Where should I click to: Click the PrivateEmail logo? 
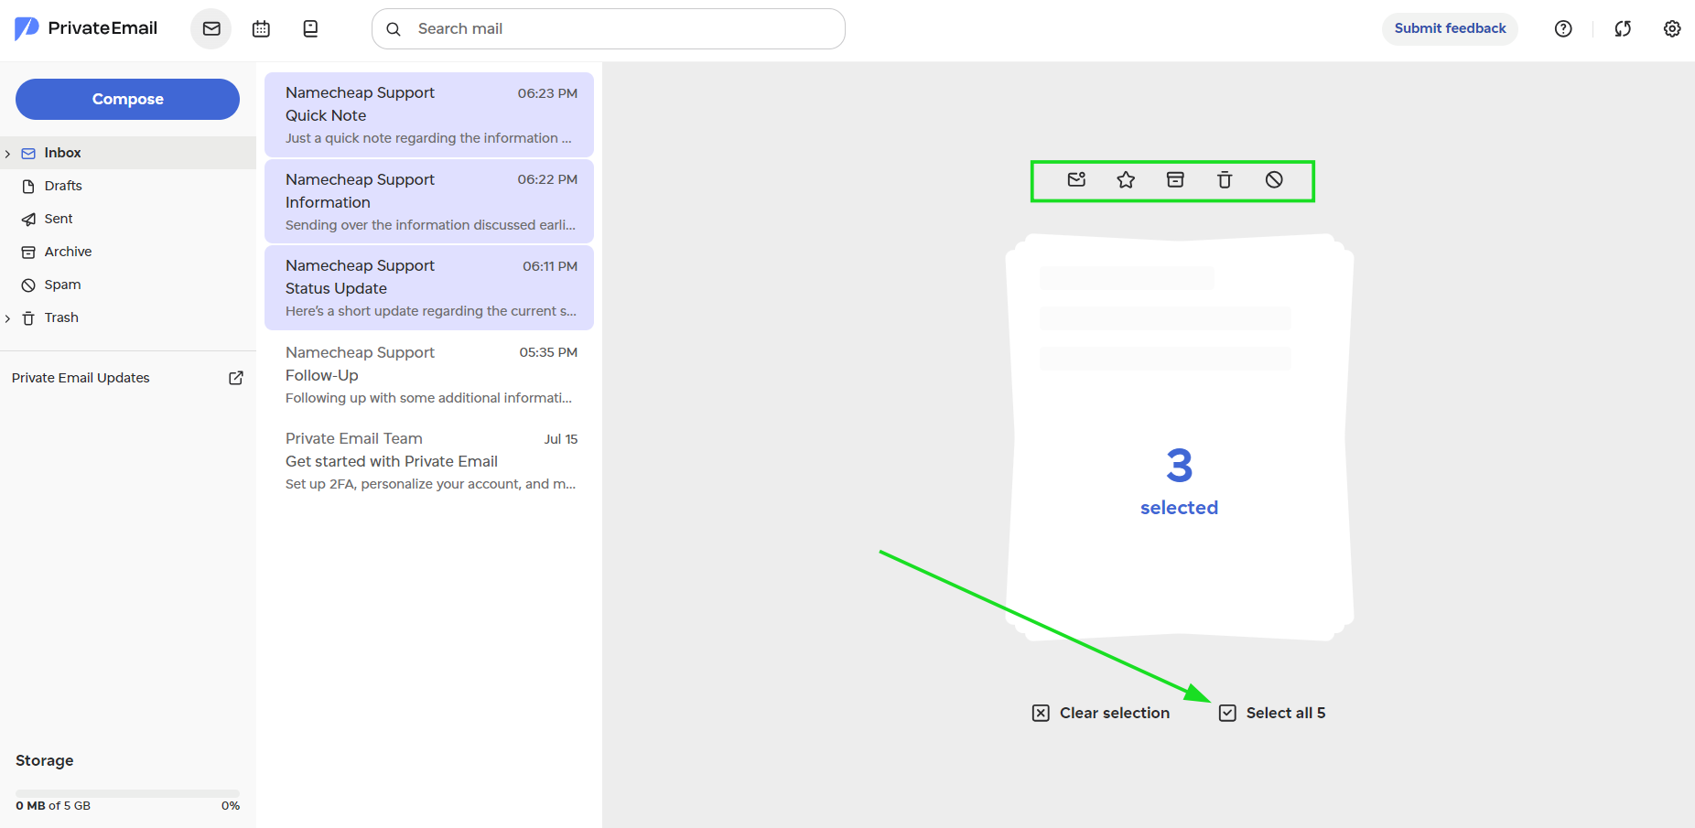[86, 28]
